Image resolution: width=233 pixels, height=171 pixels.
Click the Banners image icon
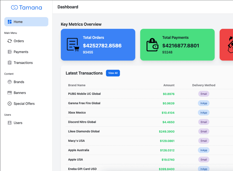click(10, 93)
